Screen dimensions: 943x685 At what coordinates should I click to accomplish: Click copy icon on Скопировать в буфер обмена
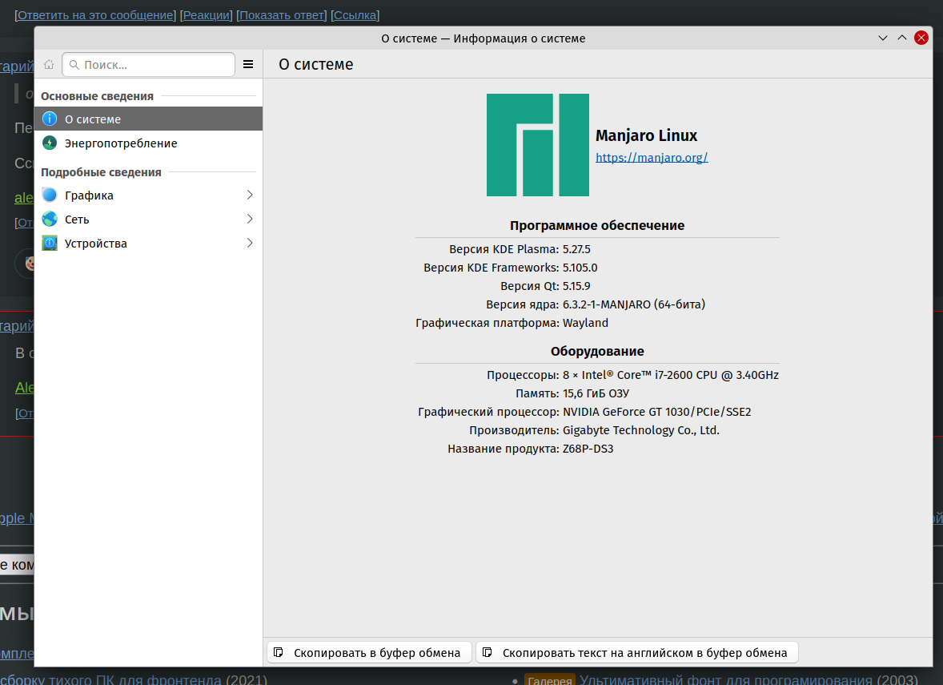(279, 652)
